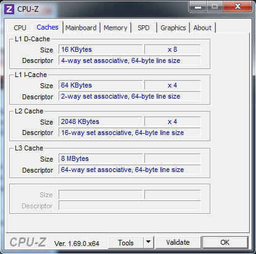
Task: Click the CPU-Z app icon in title bar
Action: coord(9,9)
